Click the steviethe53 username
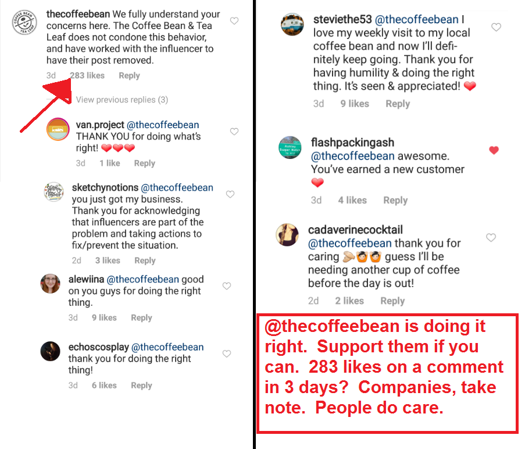The width and height of the screenshot is (525, 449). [340, 21]
